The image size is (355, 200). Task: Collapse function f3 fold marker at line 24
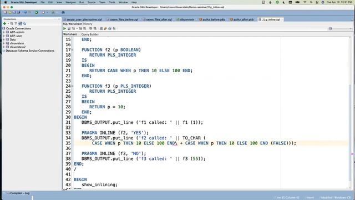pyautogui.click(x=73, y=86)
